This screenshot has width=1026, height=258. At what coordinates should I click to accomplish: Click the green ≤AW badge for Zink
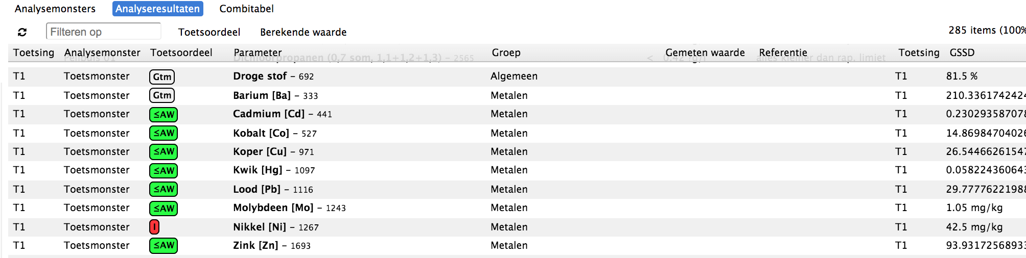pyautogui.click(x=164, y=246)
